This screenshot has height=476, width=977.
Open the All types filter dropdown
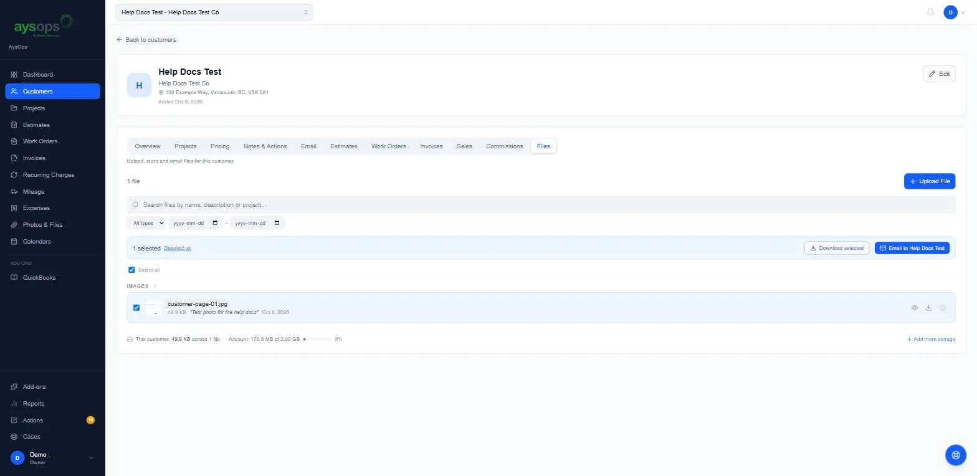(x=146, y=223)
